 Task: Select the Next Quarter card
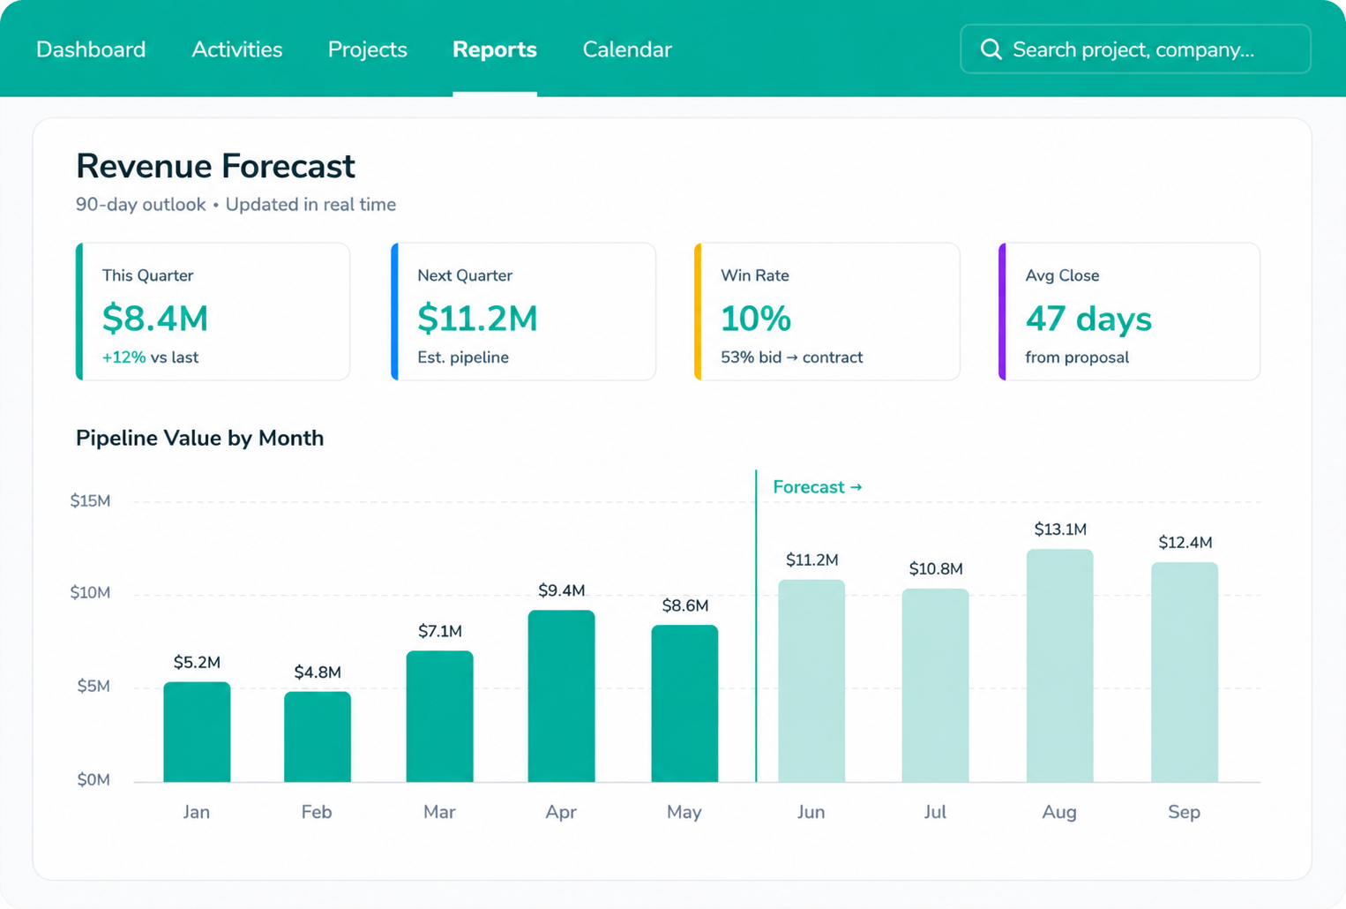coord(524,312)
